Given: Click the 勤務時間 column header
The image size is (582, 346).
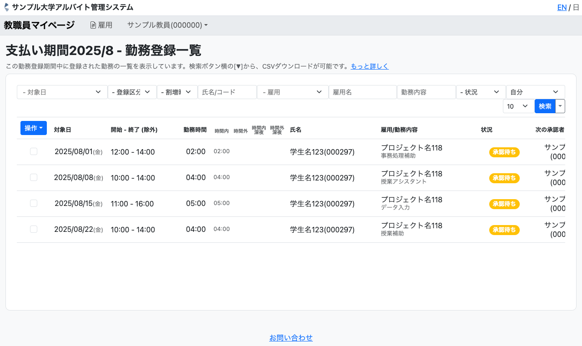Looking at the screenshot, I should click(195, 130).
